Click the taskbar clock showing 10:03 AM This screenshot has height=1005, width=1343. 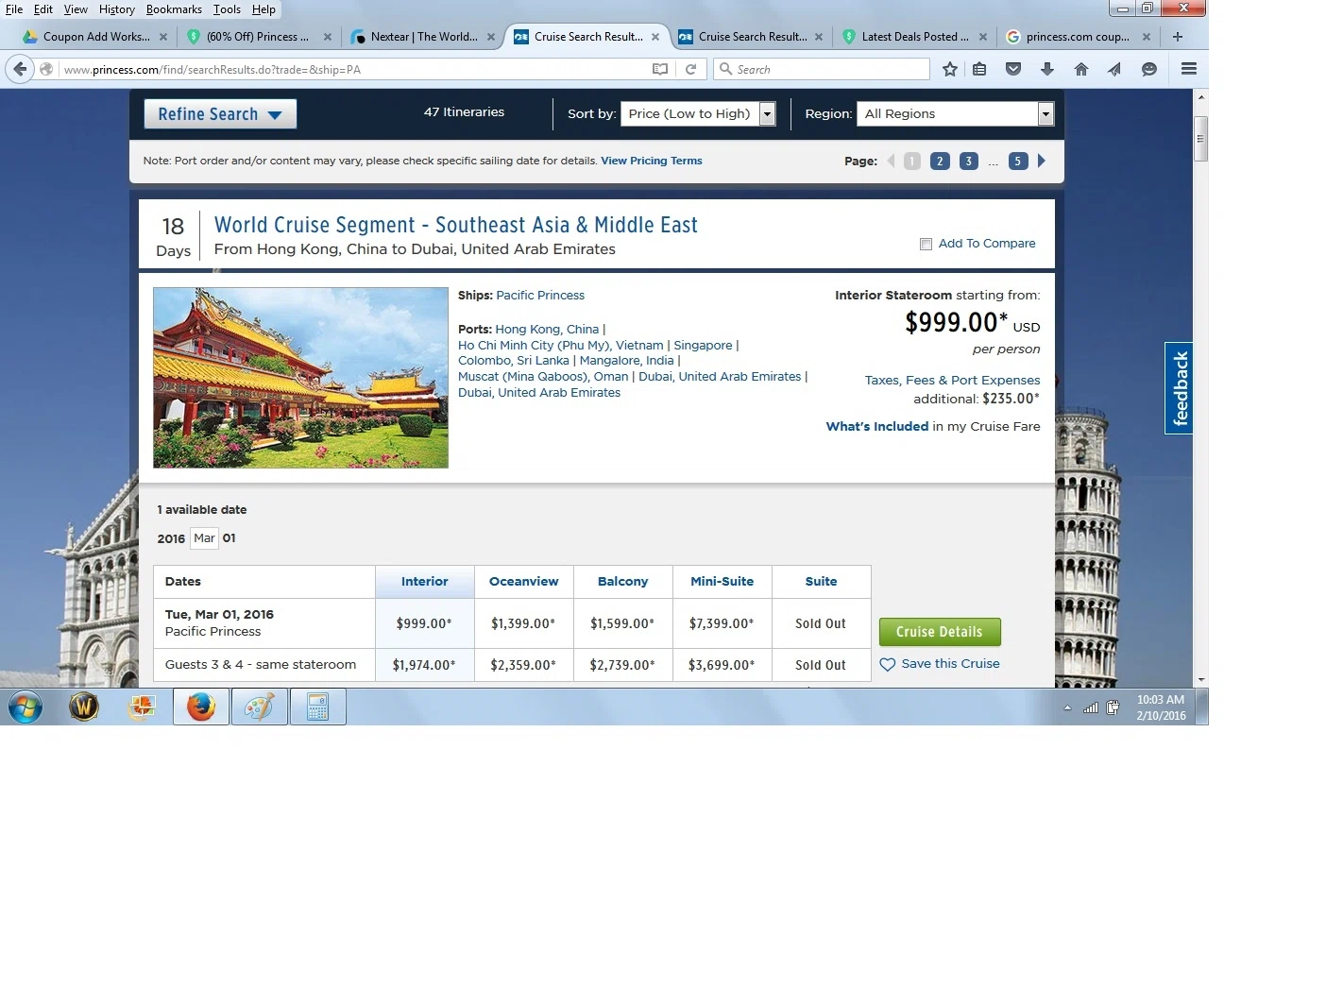point(1161,707)
